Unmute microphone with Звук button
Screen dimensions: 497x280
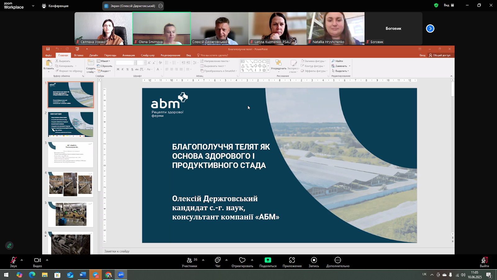(x=13, y=262)
